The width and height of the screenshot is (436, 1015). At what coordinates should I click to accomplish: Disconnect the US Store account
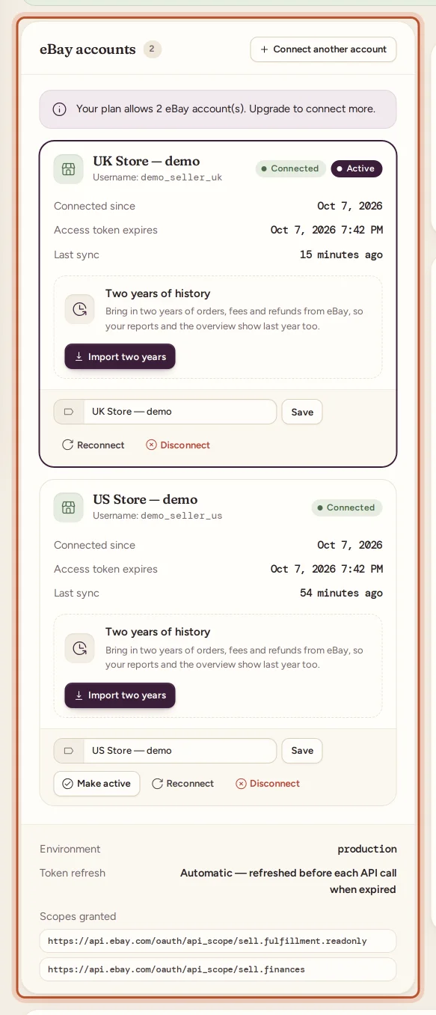tap(268, 784)
